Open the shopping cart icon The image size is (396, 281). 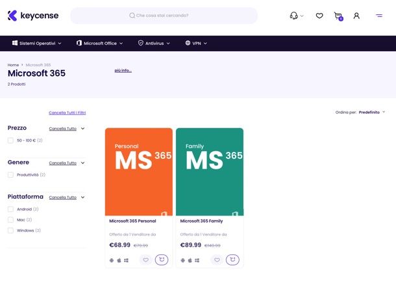[x=338, y=16]
